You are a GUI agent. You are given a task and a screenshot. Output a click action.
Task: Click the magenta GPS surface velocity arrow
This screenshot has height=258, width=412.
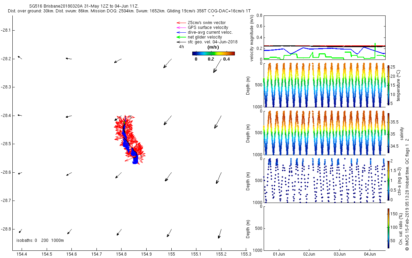(181, 28)
